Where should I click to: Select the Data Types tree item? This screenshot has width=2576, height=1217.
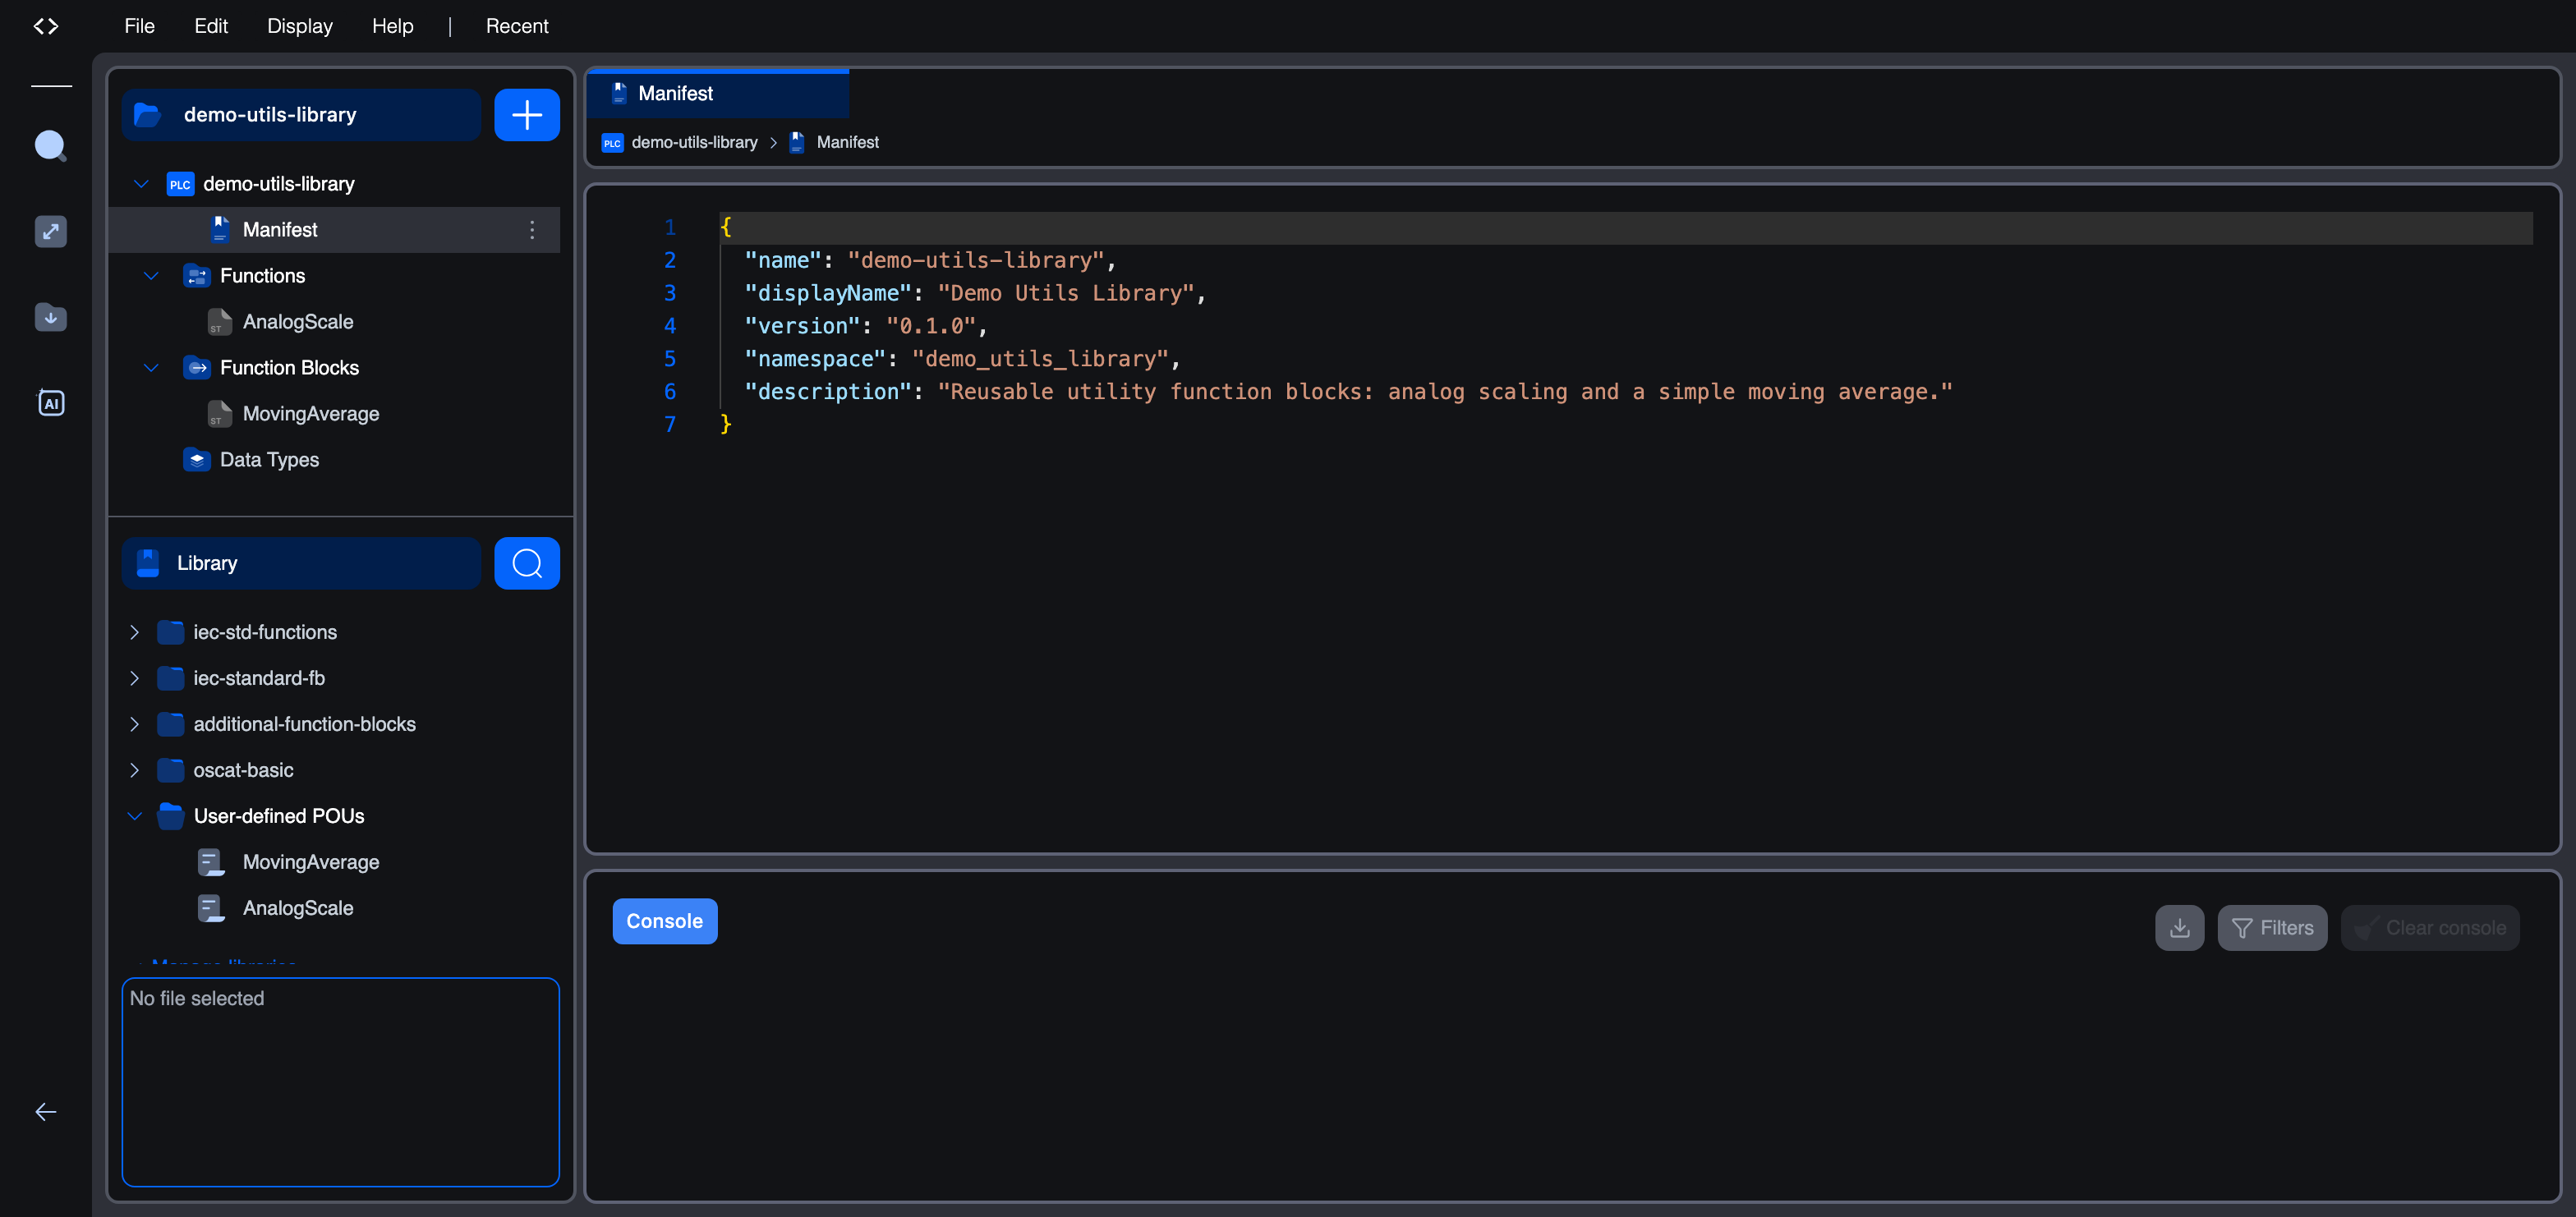coord(269,460)
